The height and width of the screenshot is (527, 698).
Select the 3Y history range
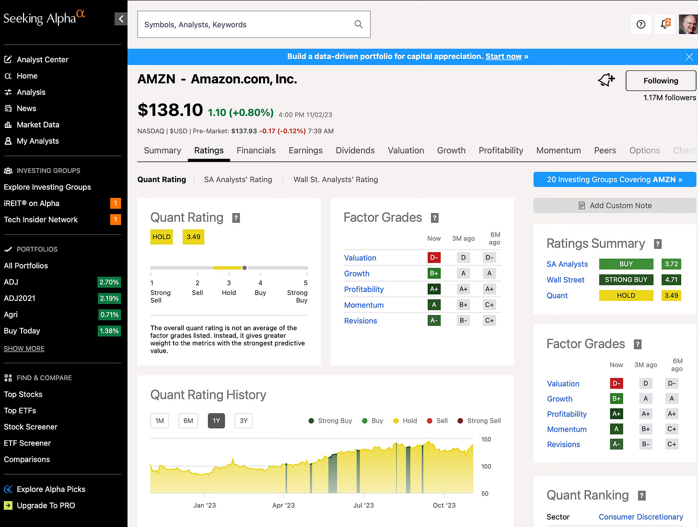tap(244, 421)
